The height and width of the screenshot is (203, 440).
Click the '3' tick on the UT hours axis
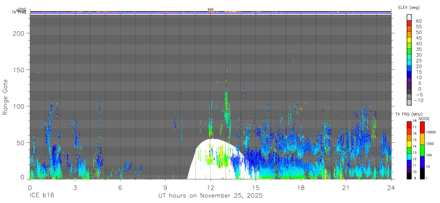pos(75,187)
